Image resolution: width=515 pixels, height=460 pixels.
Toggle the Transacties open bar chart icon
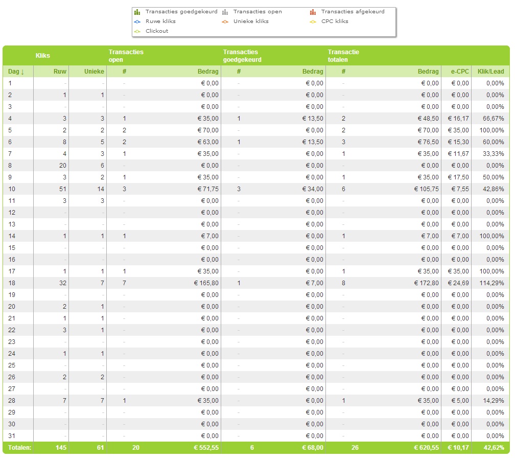point(225,12)
